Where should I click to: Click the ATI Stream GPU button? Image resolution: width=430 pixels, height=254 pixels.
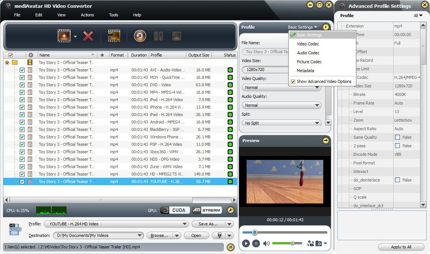(x=207, y=210)
